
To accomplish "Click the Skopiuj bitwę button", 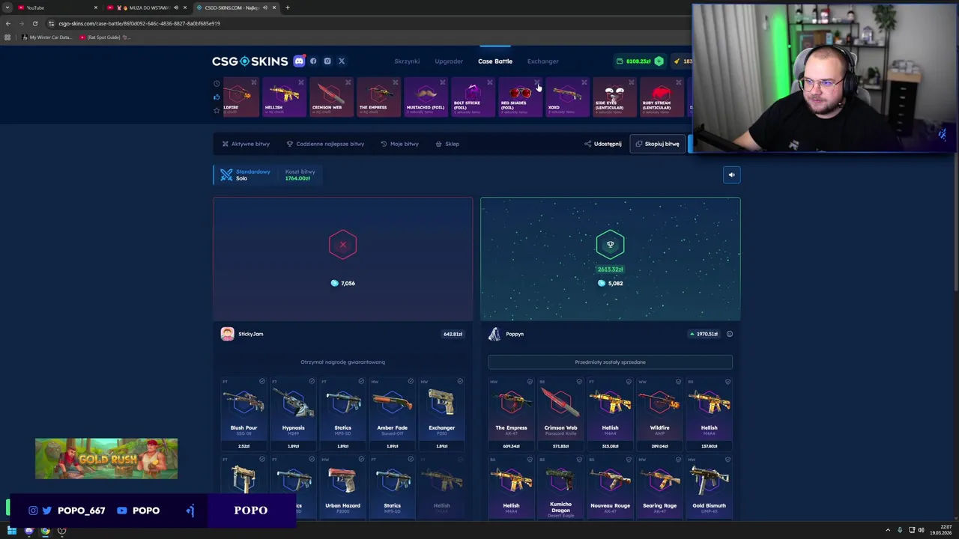I will pos(658,144).
